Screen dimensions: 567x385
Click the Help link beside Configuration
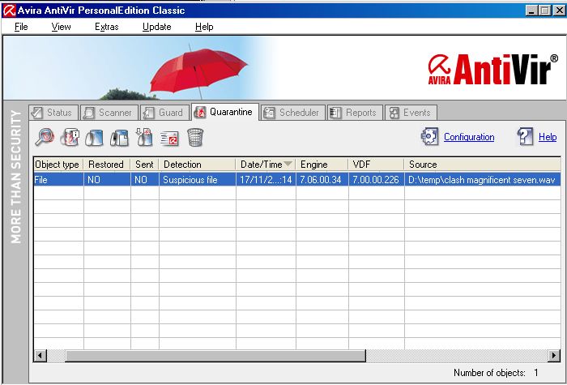pos(548,137)
